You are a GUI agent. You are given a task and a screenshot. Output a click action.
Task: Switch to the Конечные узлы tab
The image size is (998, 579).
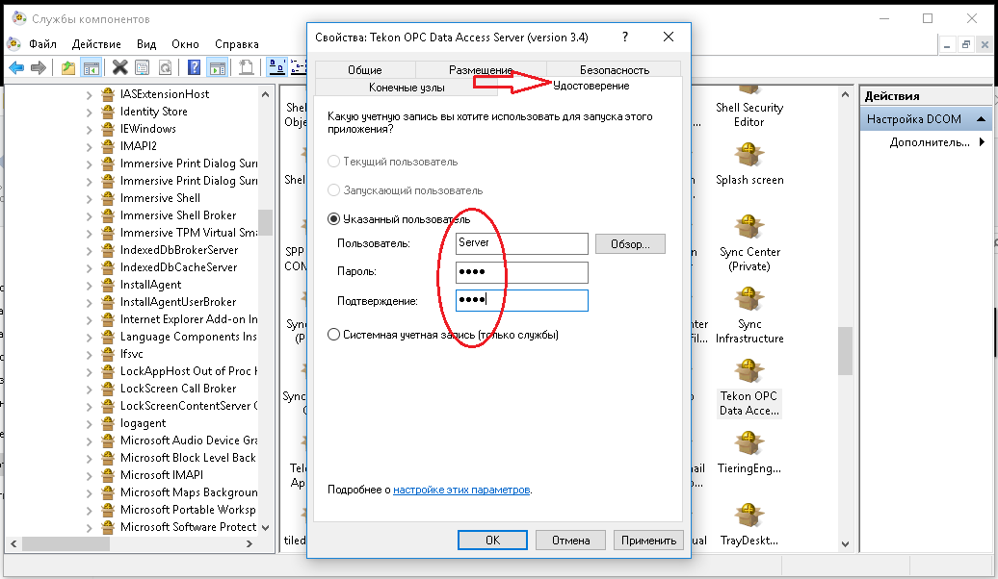point(407,87)
